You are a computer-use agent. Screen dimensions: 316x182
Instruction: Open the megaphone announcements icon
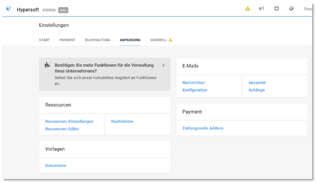pyautogui.click(x=262, y=9)
